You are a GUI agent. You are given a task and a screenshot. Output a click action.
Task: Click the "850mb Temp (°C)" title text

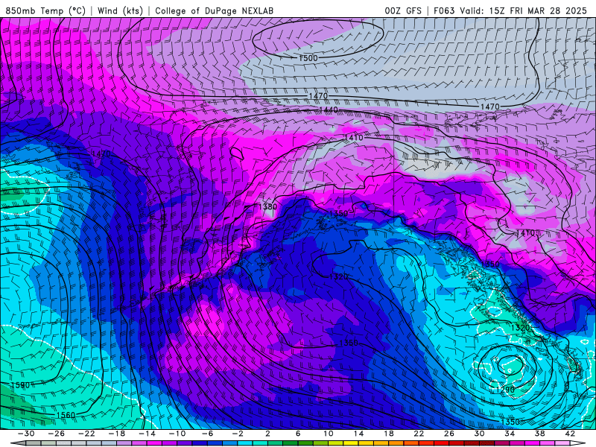point(45,10)
